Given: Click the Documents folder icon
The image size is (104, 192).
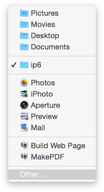Looking at the screenshot, I should click(24, 47).
